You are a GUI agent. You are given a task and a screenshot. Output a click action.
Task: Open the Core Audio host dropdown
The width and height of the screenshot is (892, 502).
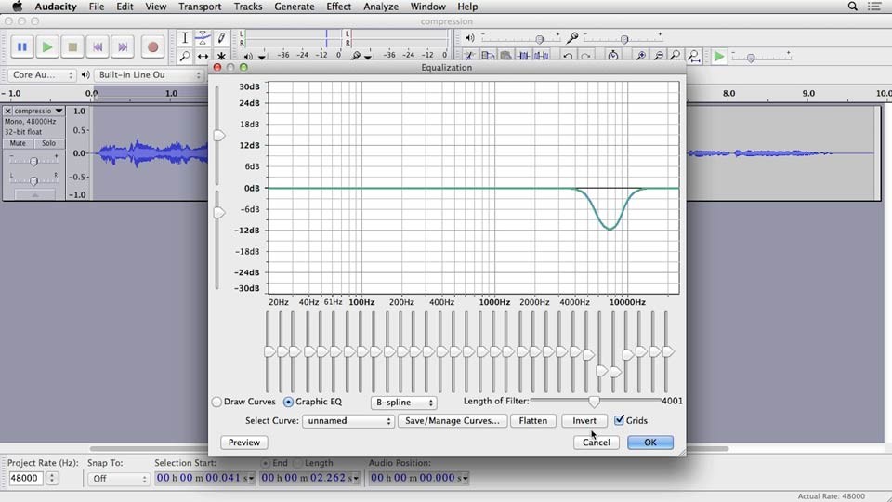tap(42, 75)
